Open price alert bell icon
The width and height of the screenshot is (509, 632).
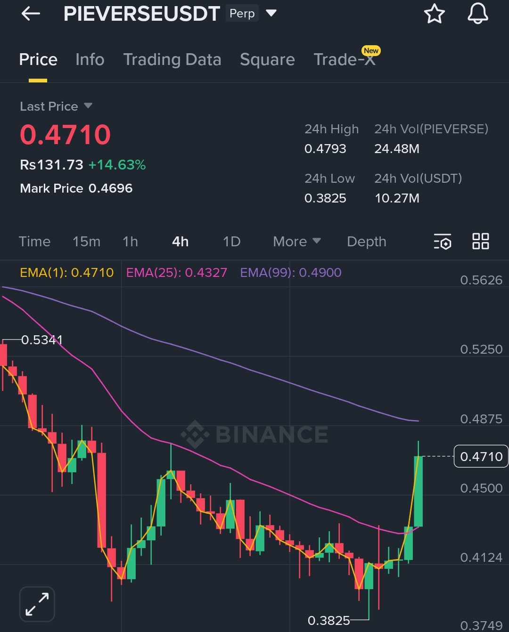click(477, 13)
